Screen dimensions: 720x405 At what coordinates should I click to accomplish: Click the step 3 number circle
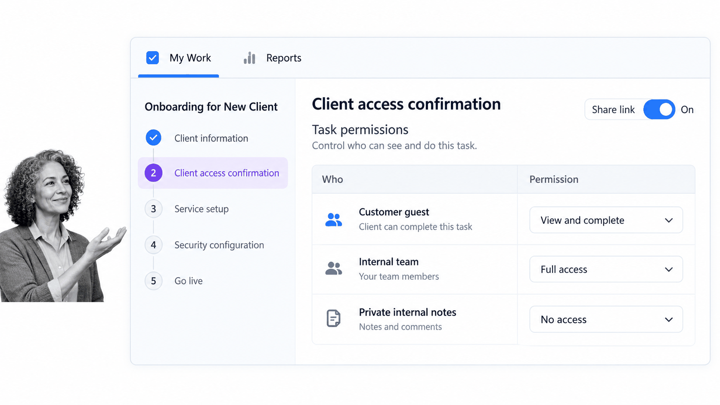[x=153, y=209]
